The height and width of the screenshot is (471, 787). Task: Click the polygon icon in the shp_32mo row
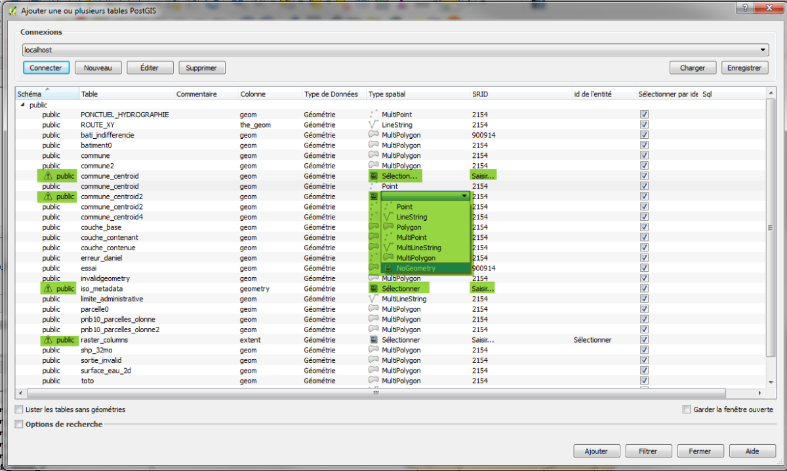(374, 350)
